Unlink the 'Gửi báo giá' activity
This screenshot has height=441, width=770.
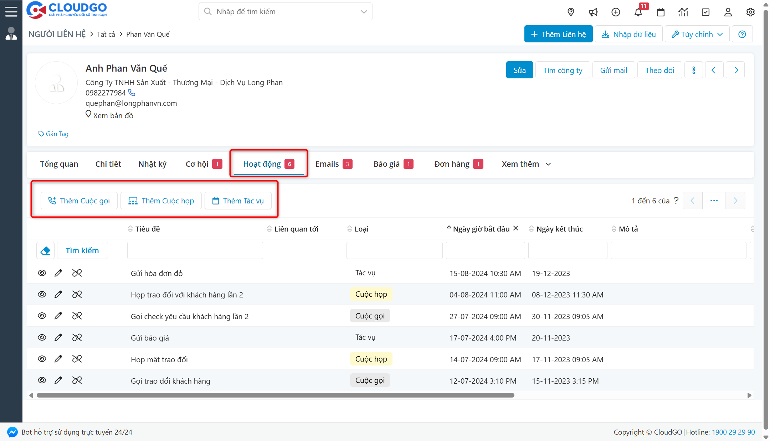point(77,337)
